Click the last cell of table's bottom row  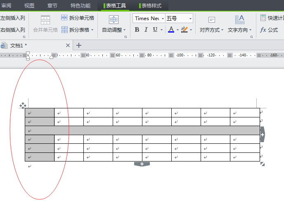[x=245, y=157]
